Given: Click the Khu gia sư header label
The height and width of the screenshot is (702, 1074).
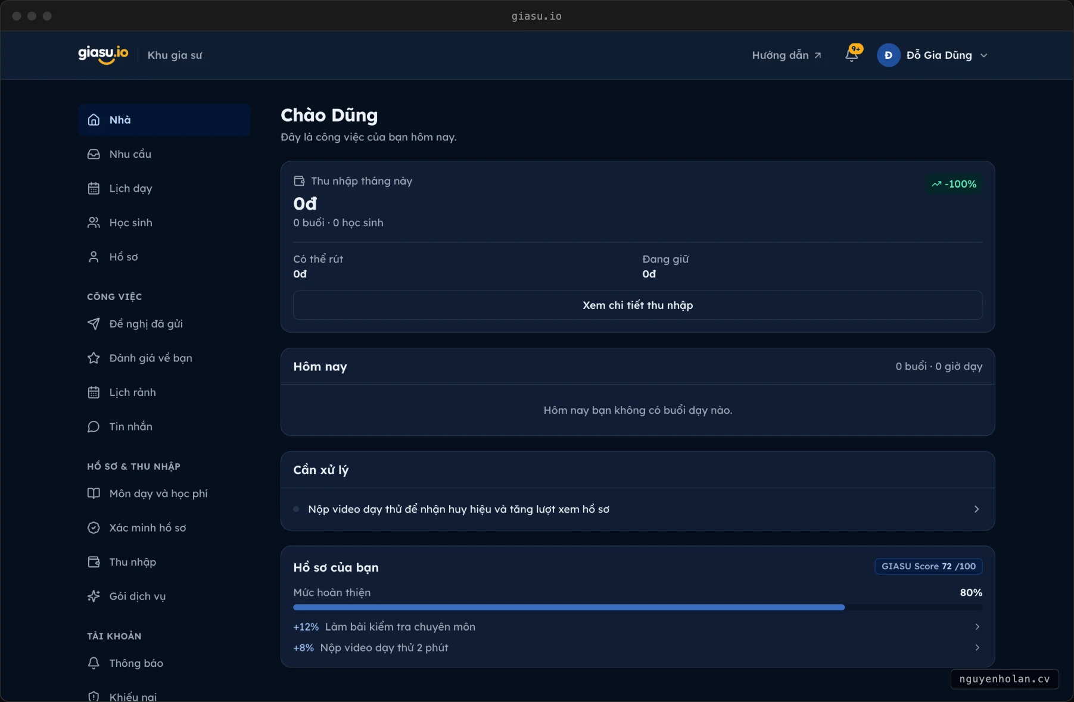Looking at the screenshot, I should (175, 55).
